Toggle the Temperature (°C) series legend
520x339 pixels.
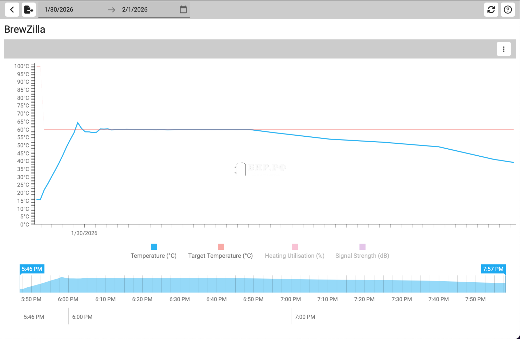click(153, 256)
